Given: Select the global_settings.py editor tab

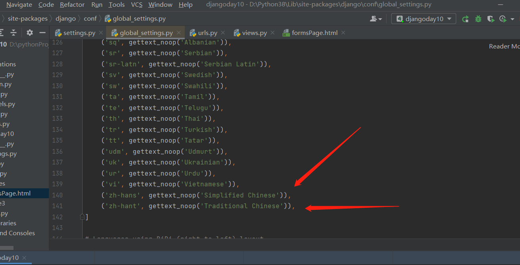Looking at the screenshot, I should pyautogui.click(x=146, y=33).
